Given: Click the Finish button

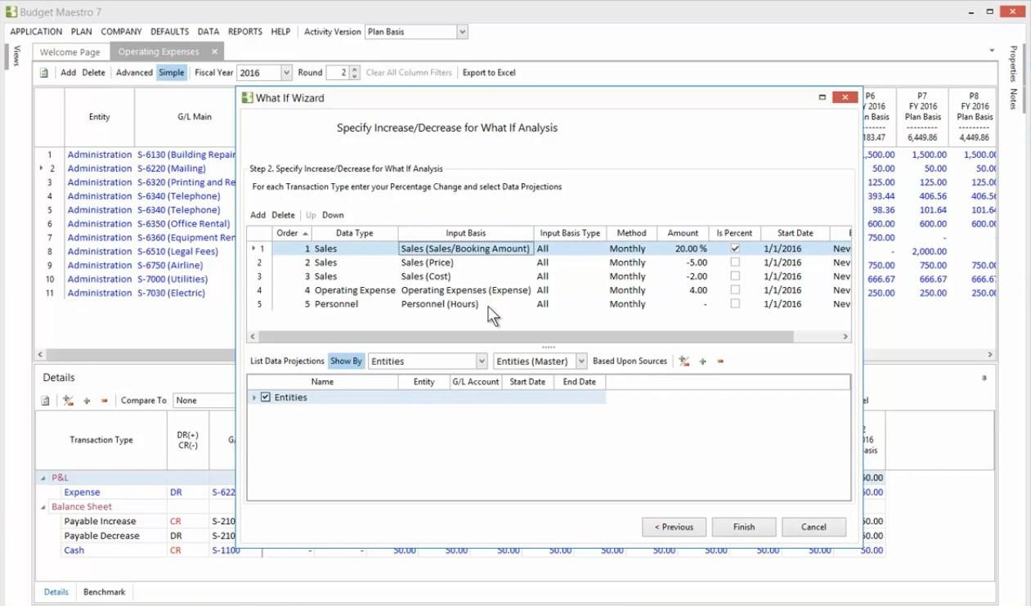Looking at the screenshot, I should pos(744,527).
